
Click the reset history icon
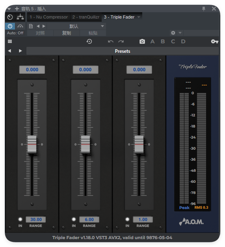tap(89, 41)
